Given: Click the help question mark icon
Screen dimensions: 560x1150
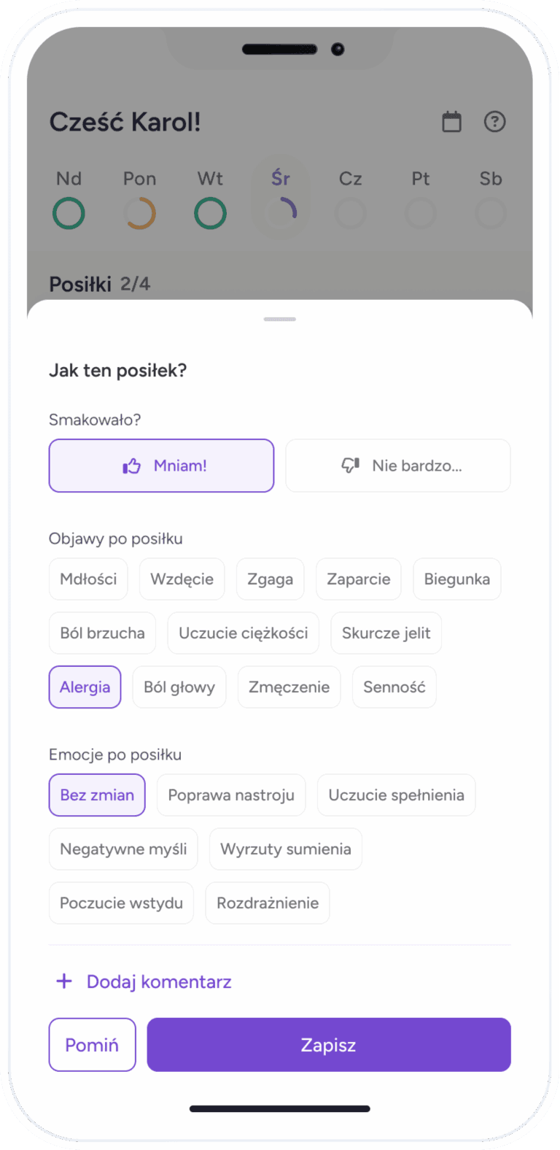Looking at the screenshot, I should (x=494, y=122).
